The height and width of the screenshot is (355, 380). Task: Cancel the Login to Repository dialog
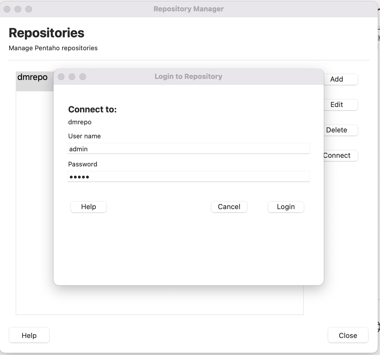tap(229, 207)
